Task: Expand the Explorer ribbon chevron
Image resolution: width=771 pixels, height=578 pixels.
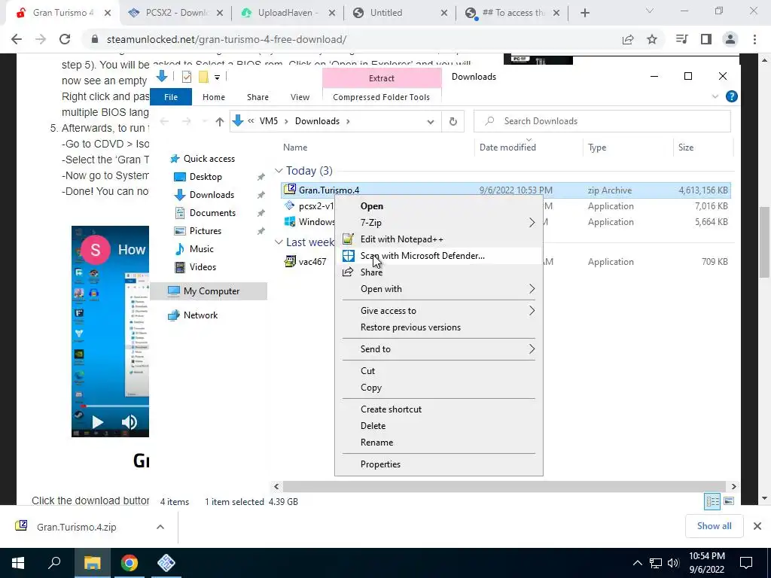Action: point(715,97)
